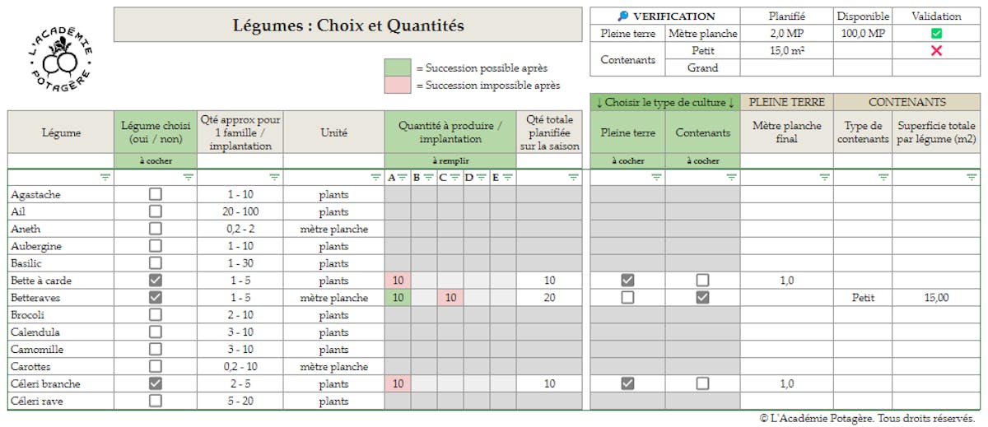Select the Betteraves column C quantity cell
The height and width of the screenshot is (427, 988).
coord(450,298)
